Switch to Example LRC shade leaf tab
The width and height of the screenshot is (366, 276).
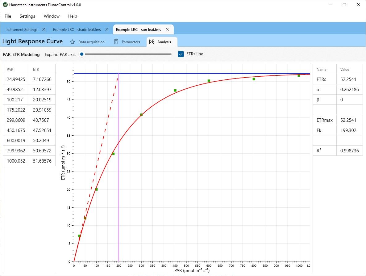pos(77,30)
